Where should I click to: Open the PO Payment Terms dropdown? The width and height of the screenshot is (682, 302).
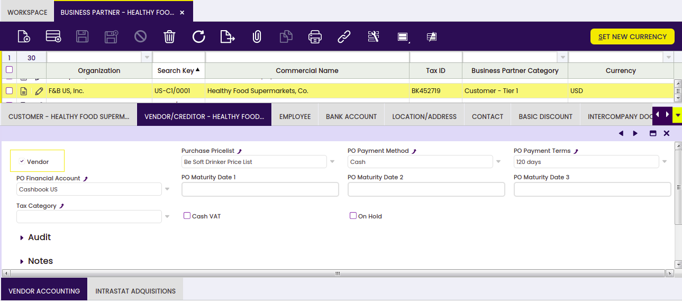[665, 162]
